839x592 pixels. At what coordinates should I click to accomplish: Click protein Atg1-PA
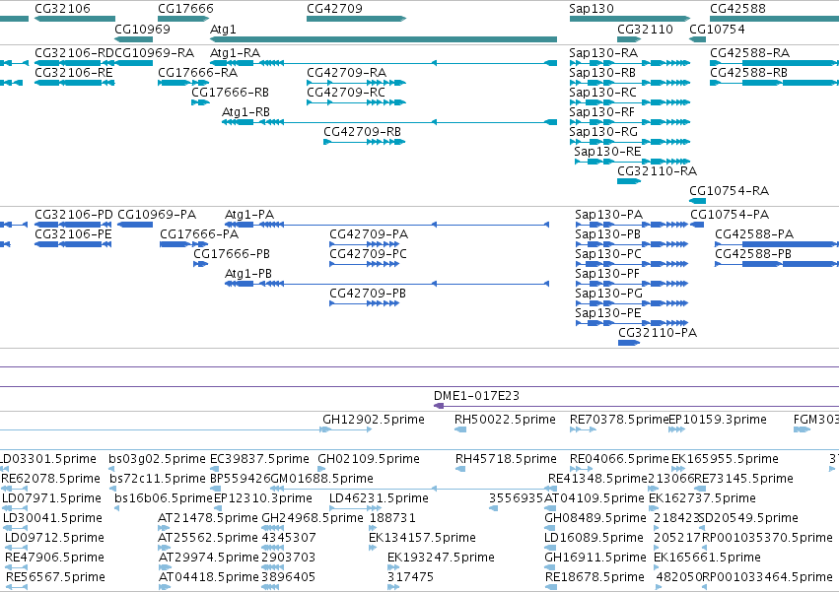pyautogui.click(x=386, y=225)
